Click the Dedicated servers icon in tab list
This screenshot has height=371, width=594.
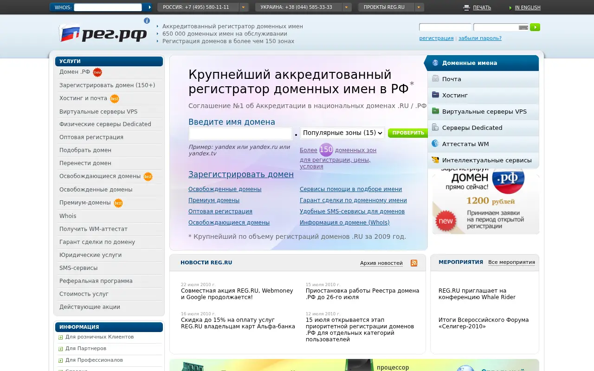tap(435, 128)
